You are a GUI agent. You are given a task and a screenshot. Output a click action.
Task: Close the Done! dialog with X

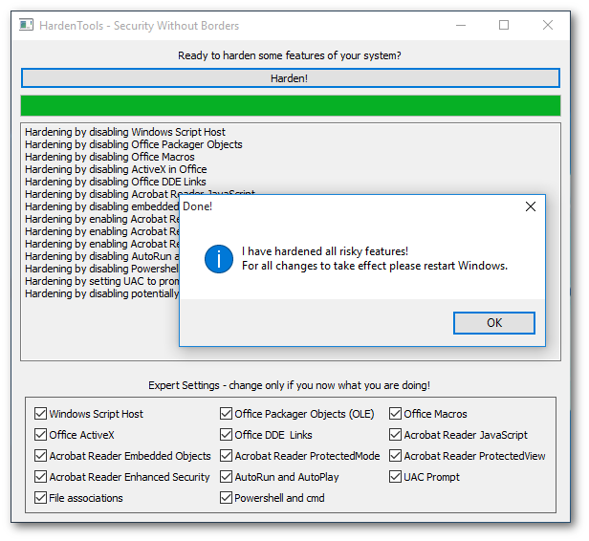(531, 206)
